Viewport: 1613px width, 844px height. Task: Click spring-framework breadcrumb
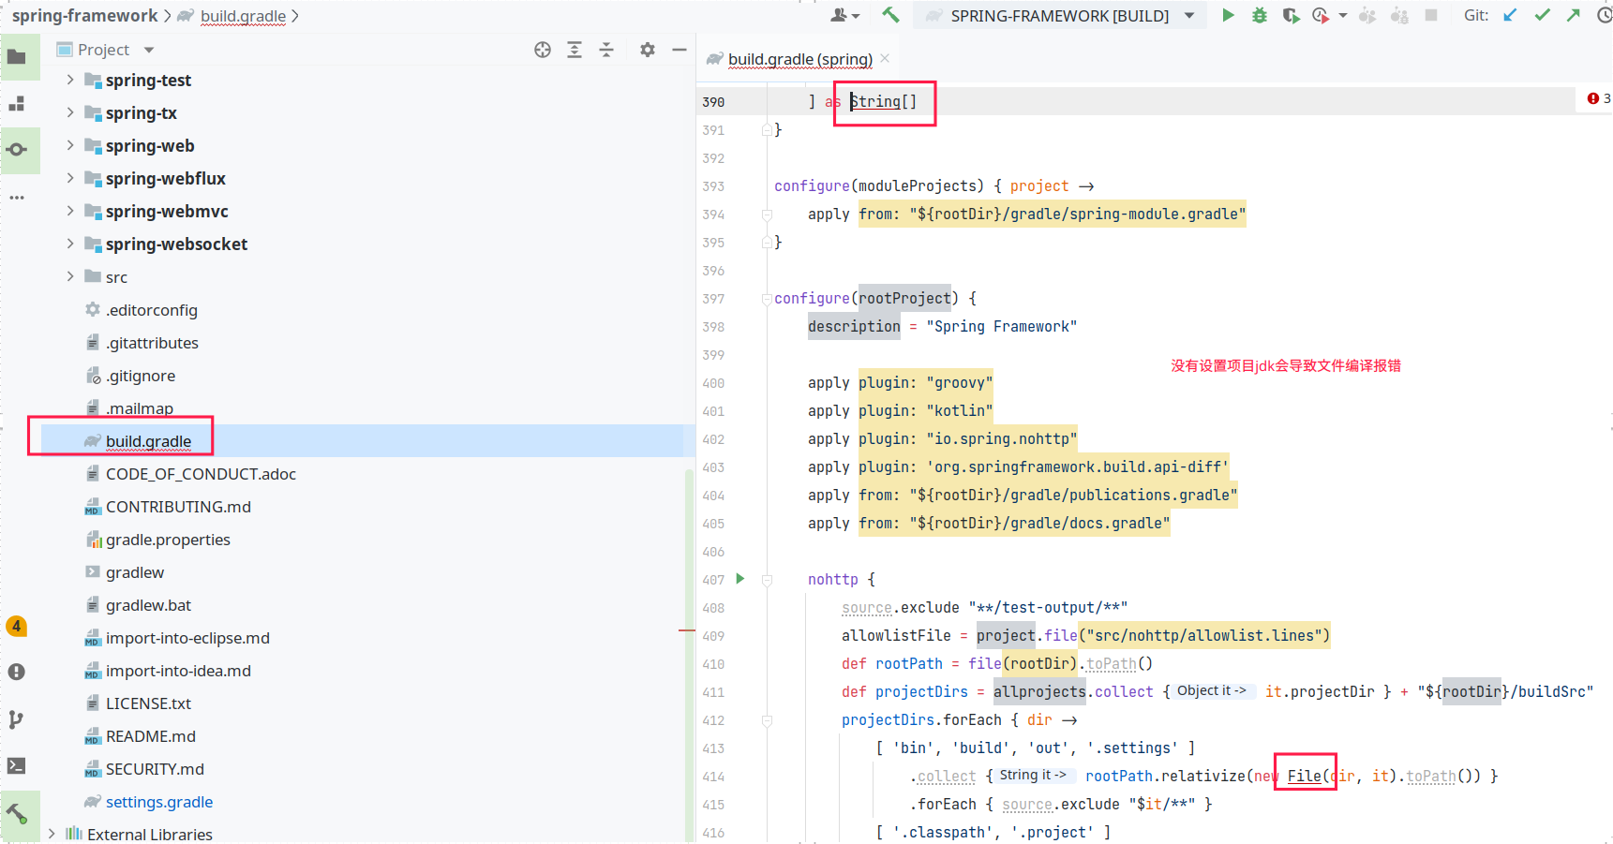click(x=84, y=16)
